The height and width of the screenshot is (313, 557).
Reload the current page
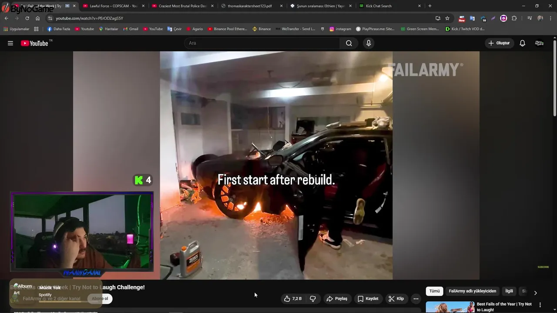[27, 18]
